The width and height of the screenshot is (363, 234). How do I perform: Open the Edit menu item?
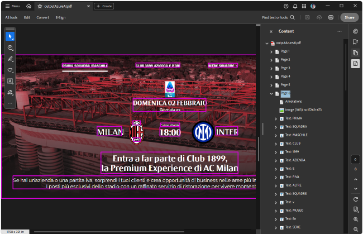point(27,17)
